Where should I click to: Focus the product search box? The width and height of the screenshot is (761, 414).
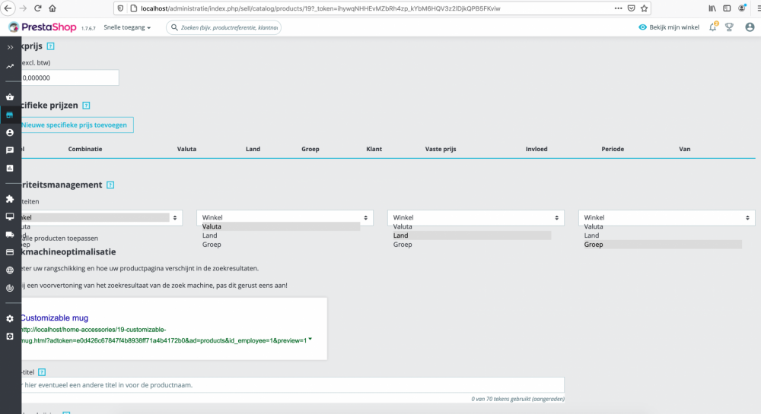[224, 27]
